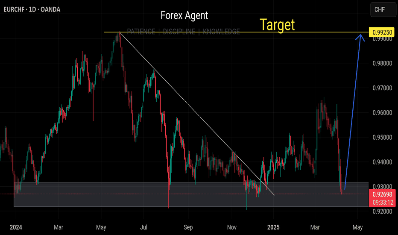The height and width of the screenshot is (235, 398).
Task: Click the 0.95000 price axis label
Action: click(x=382, y=137)
